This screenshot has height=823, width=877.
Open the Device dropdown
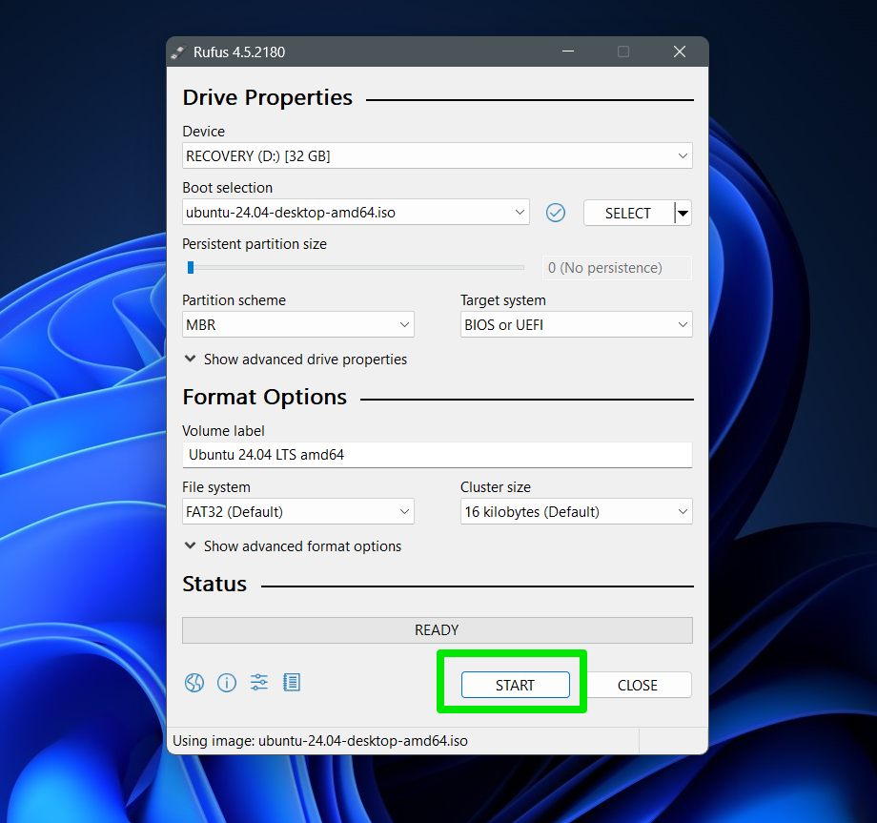(438, 155)
